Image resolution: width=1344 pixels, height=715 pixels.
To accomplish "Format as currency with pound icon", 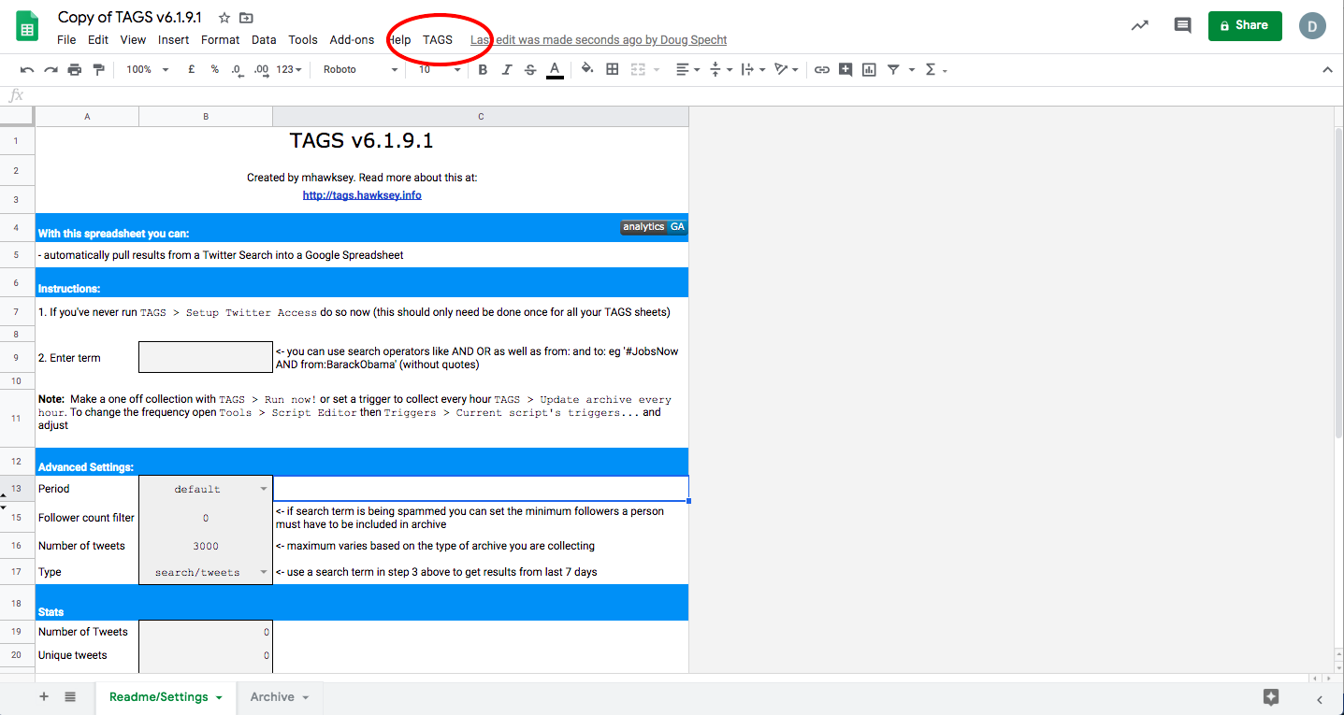I will click(x=192, y=69).
